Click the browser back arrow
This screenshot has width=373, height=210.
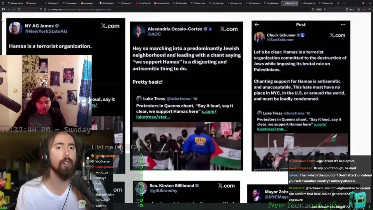click(9, 9)
